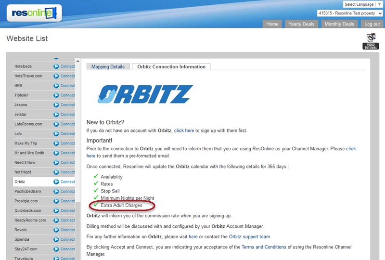The image size is (385, 260).
Task: Open the Resonline Test property selector
Action: 350,13
